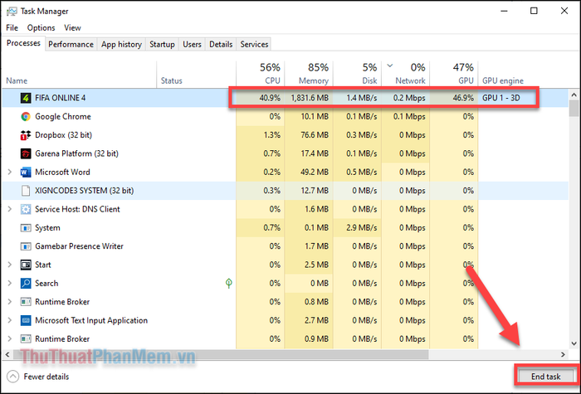
Task: Collapse view with Fewer details
Action: (x=38, y=377)
